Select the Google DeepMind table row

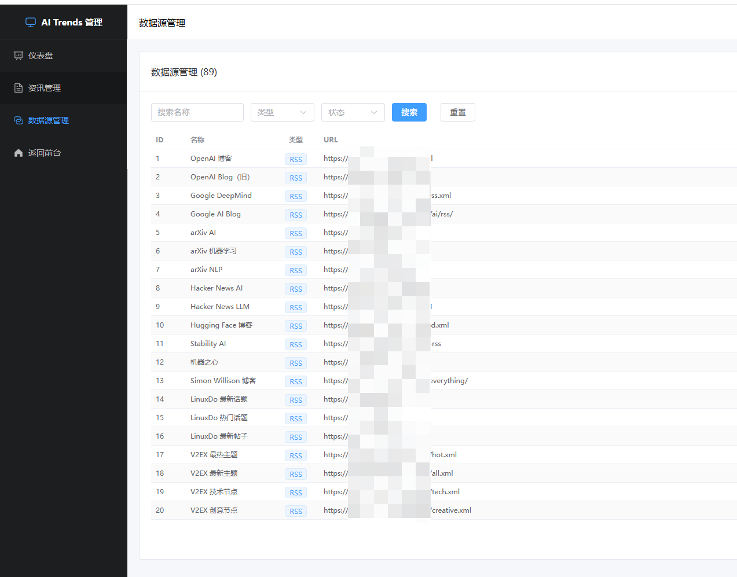point(444,196)
